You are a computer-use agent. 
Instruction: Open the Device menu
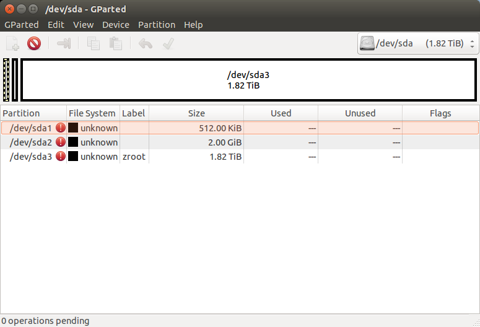[x=116, y=25]
